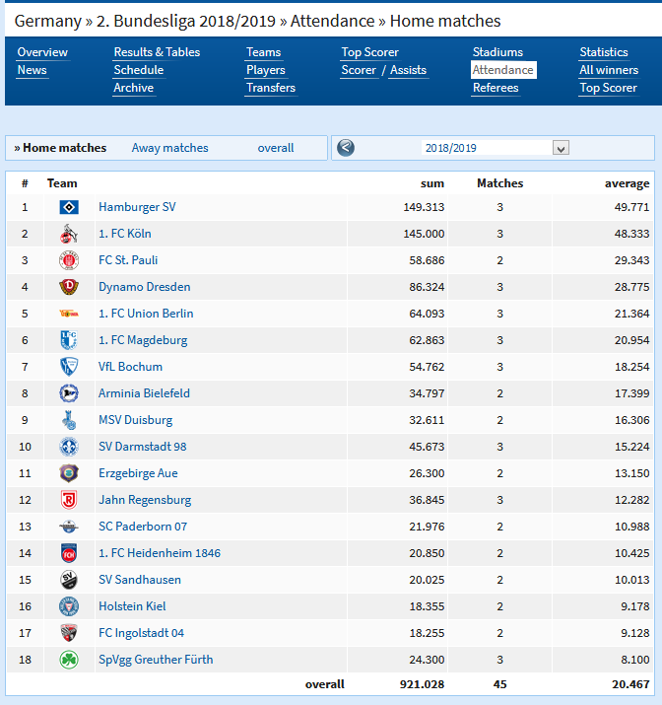Open the Hamburger SV team link
Screen dimensions: 662x705
137,207
